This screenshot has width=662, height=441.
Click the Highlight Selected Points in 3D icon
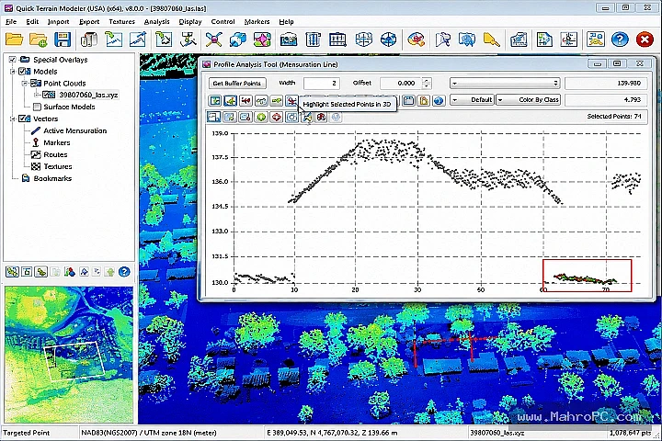click(291, 100)
